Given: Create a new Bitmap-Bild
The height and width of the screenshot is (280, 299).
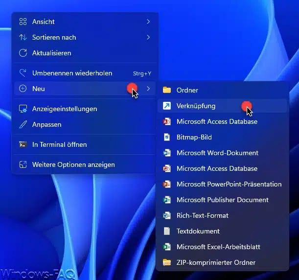Looking at the screenshot, I should [222, 137].
